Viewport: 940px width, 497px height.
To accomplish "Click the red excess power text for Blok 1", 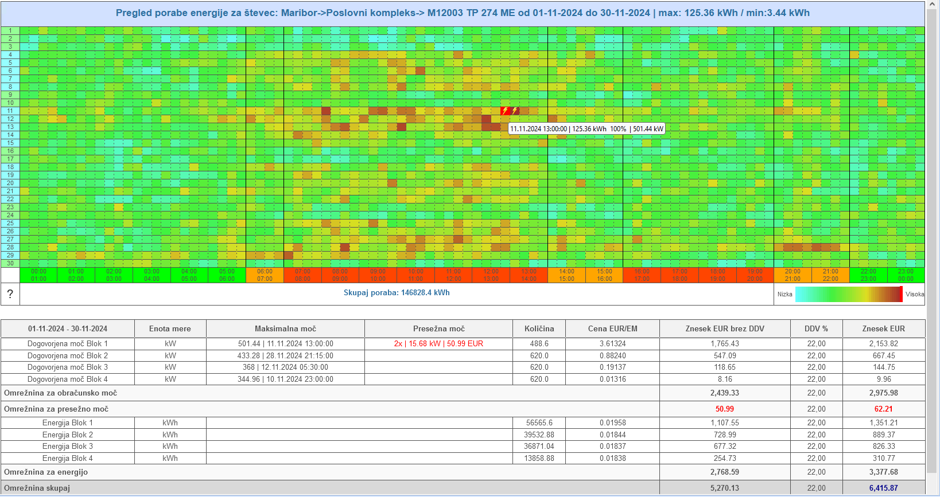I will (x=438, y=344).
